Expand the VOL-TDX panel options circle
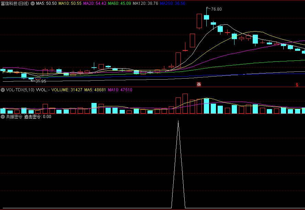Image resolution: width=305 pixels, height=210 pixels. tap(3, 90)
